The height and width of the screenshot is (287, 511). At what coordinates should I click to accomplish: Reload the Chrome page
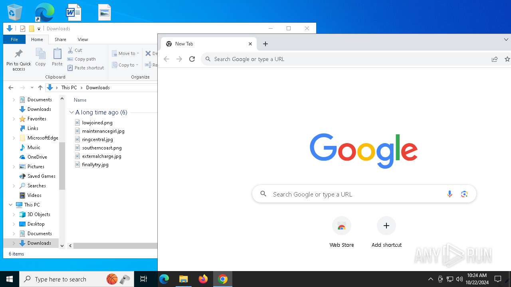(x=192, y=59)
